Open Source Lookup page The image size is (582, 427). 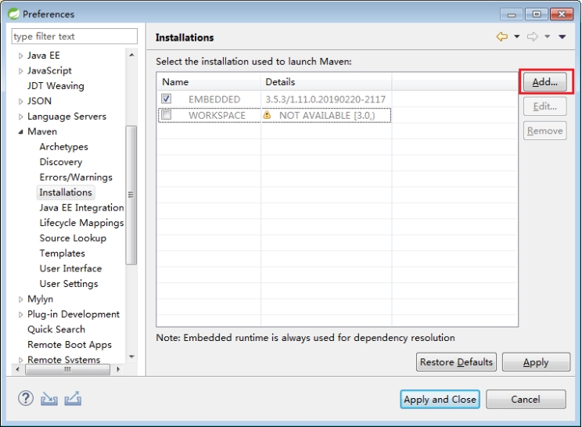point(73,238)
